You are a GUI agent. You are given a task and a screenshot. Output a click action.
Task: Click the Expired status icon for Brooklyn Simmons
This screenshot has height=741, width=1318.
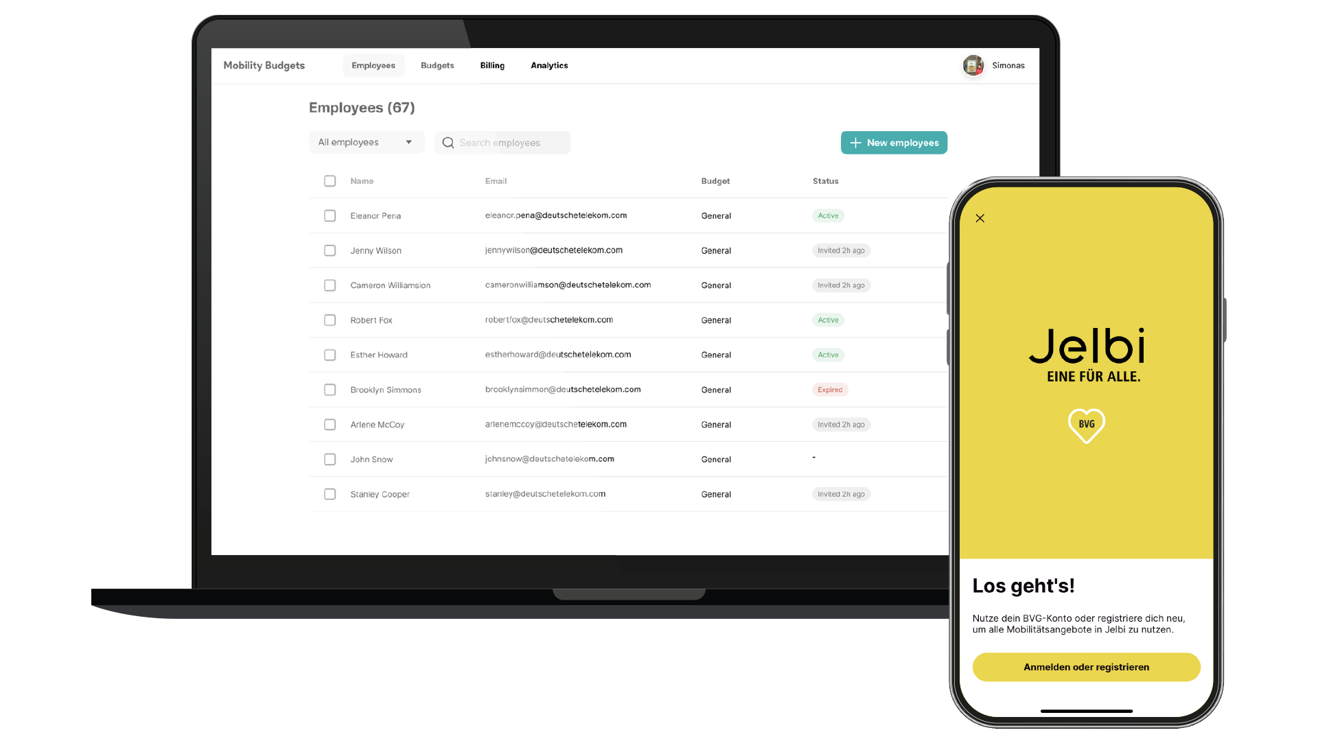pos(829,389)
